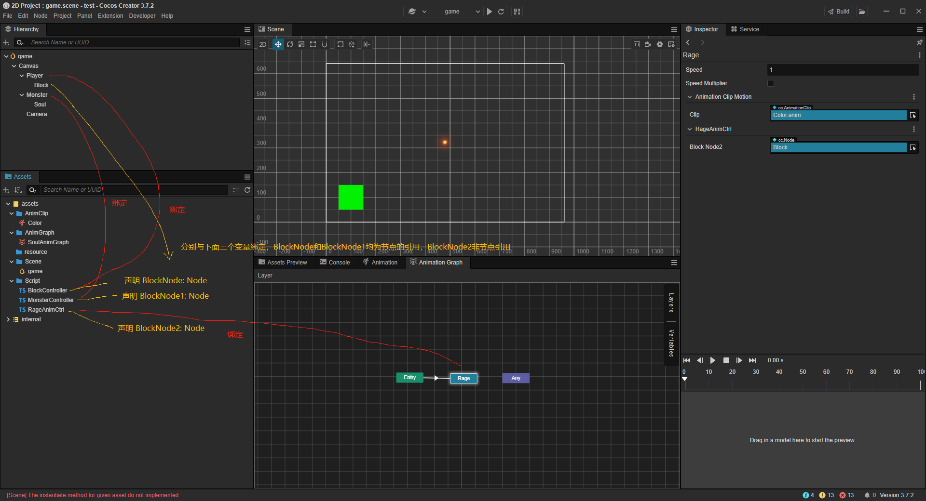Select the Move gizmo tool in Scene
Viewport: 926px width, 501px height.
pos(278,44)
